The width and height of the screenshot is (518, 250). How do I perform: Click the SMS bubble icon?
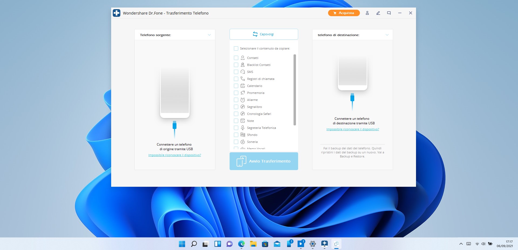point(243,72)
